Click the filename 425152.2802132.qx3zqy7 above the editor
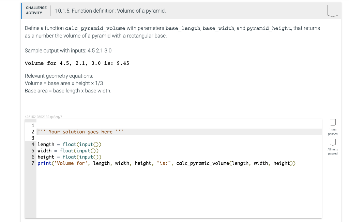 (43, 117)
